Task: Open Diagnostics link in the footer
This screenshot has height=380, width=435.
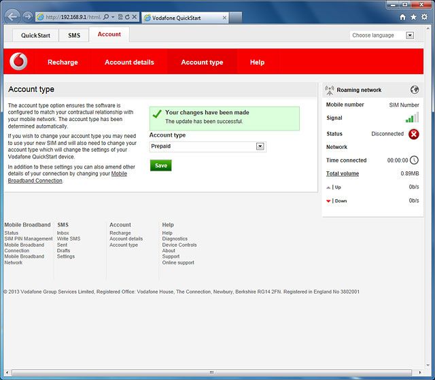Action: [175, 239]
